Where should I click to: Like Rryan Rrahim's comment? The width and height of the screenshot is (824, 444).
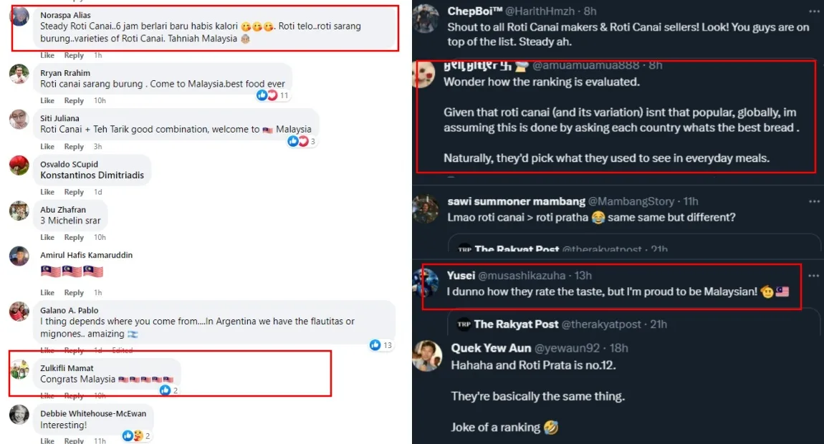tap(47, 101)
